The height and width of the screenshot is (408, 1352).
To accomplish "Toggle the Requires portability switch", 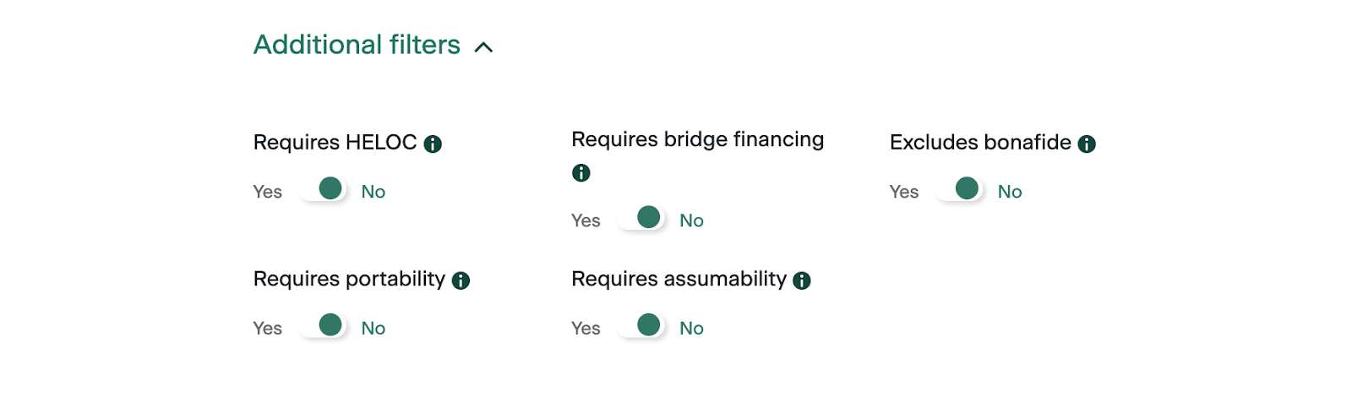I will click(325, 327).
